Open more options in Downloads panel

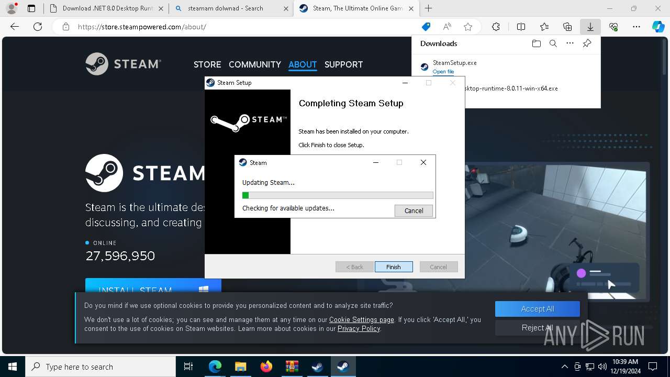pyautogui.click(x=570, y=43)
